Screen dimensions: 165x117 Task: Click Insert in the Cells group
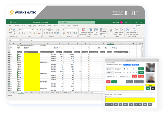pyautogui.click(x=104, y=29)
